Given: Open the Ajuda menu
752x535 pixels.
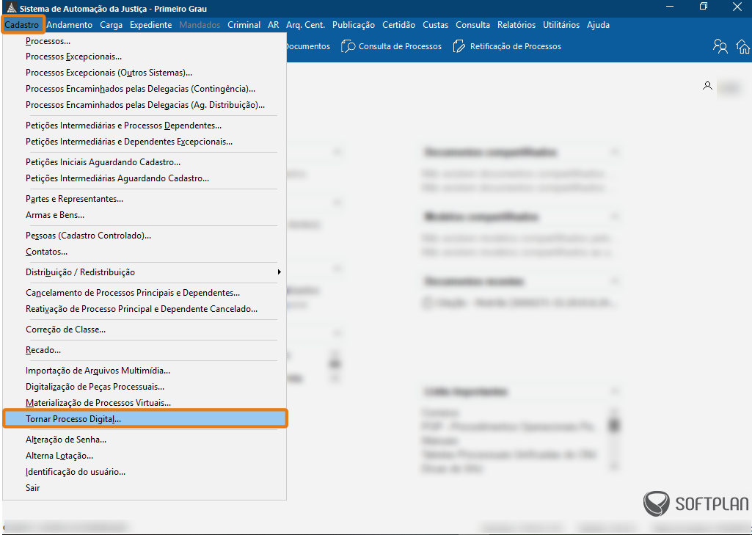Looking at the screenshot, I should [598, 24].
